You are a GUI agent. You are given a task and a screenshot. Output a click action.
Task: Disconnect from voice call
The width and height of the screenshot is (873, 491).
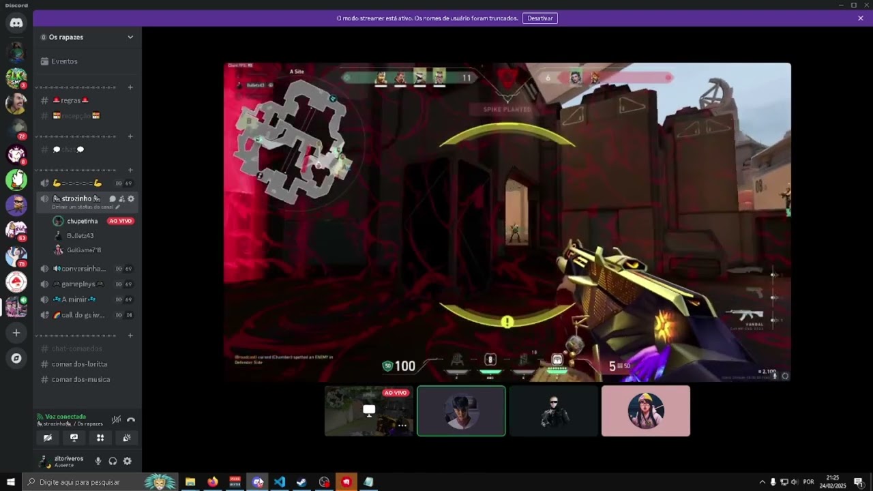[131, 420]
